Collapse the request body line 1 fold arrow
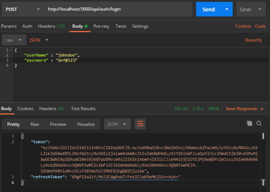Image resolution: width=270 pixels, height=192 pixels. (x=11, y=50)
